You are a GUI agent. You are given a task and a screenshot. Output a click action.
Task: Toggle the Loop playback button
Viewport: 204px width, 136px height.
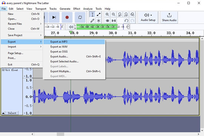coord(80,17)
